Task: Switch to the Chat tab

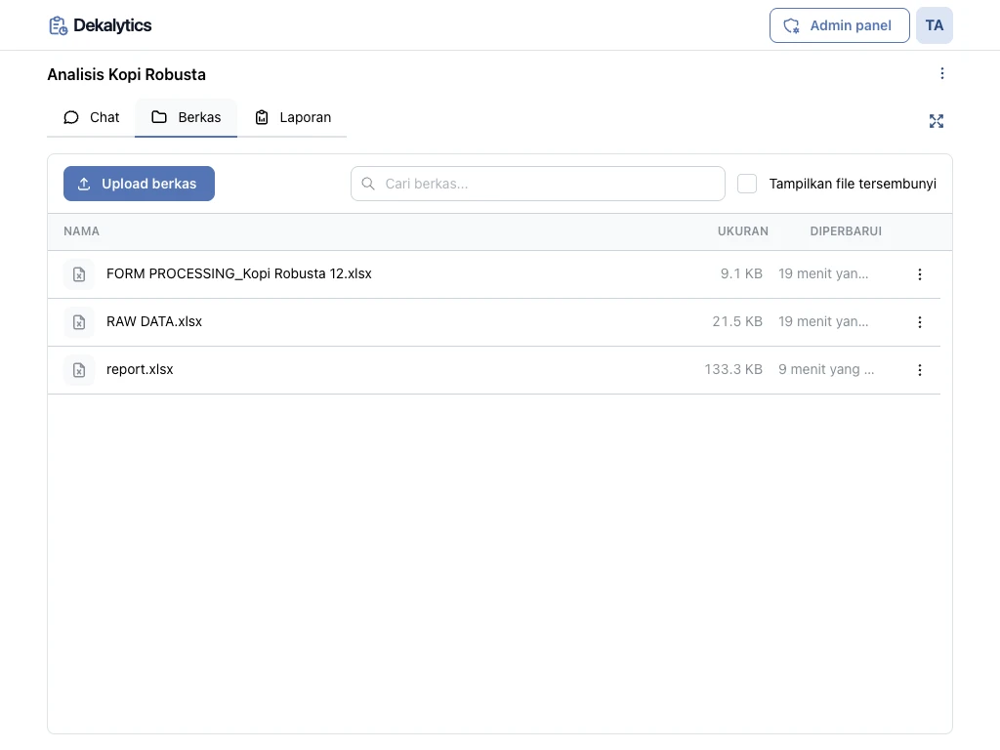Action: click(91, 117)
